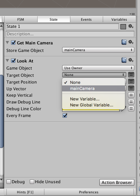The height and width of the screenshot is (196, 140).
Task: Open Look At action settings gear
Action: tap(131, 60)
